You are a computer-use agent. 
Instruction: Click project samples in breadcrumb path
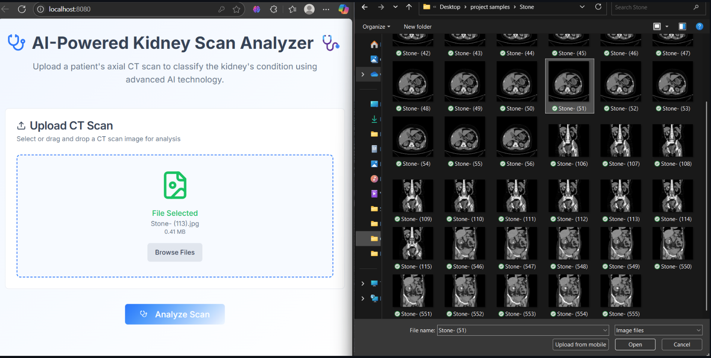click(x=490, y=7)
